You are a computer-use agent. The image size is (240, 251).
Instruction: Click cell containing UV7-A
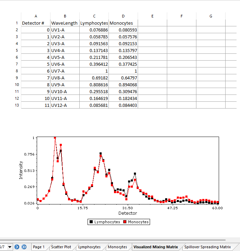coord(65,71)
